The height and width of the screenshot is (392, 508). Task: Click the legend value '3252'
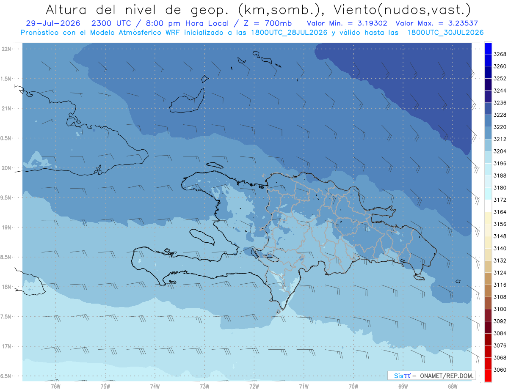coord(500,79)
